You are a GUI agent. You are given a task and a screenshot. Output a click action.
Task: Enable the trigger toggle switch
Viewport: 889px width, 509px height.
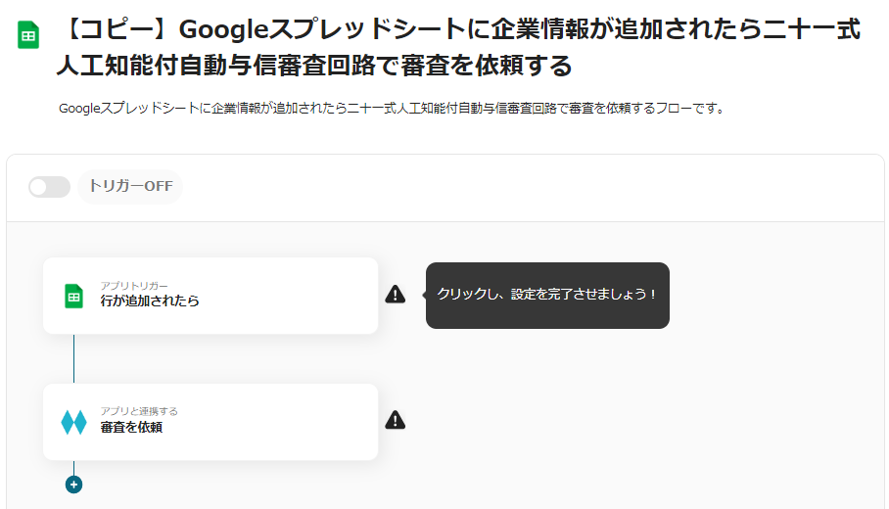tap(49, 187)
